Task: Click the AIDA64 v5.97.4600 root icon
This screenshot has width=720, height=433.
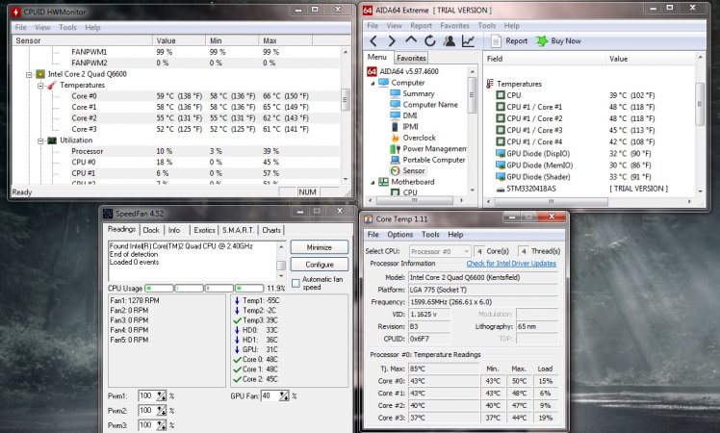Action: click(372, 71)
